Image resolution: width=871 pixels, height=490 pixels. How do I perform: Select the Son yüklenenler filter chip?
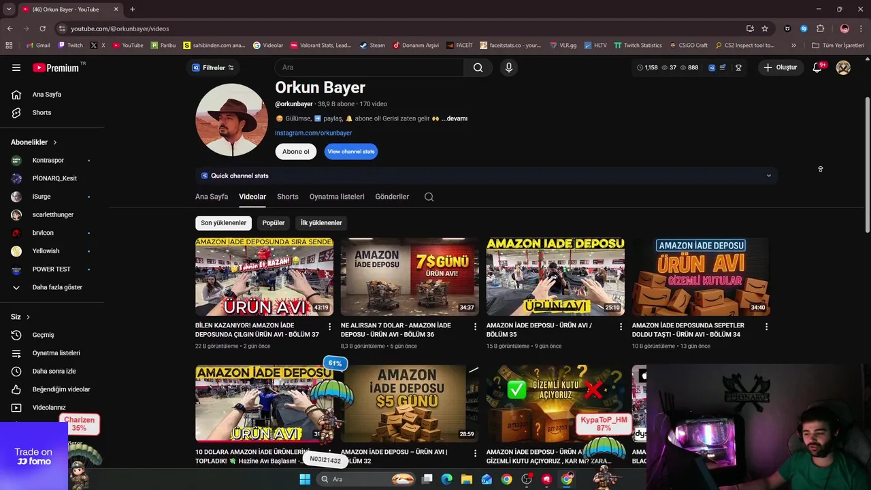point(223,223)
